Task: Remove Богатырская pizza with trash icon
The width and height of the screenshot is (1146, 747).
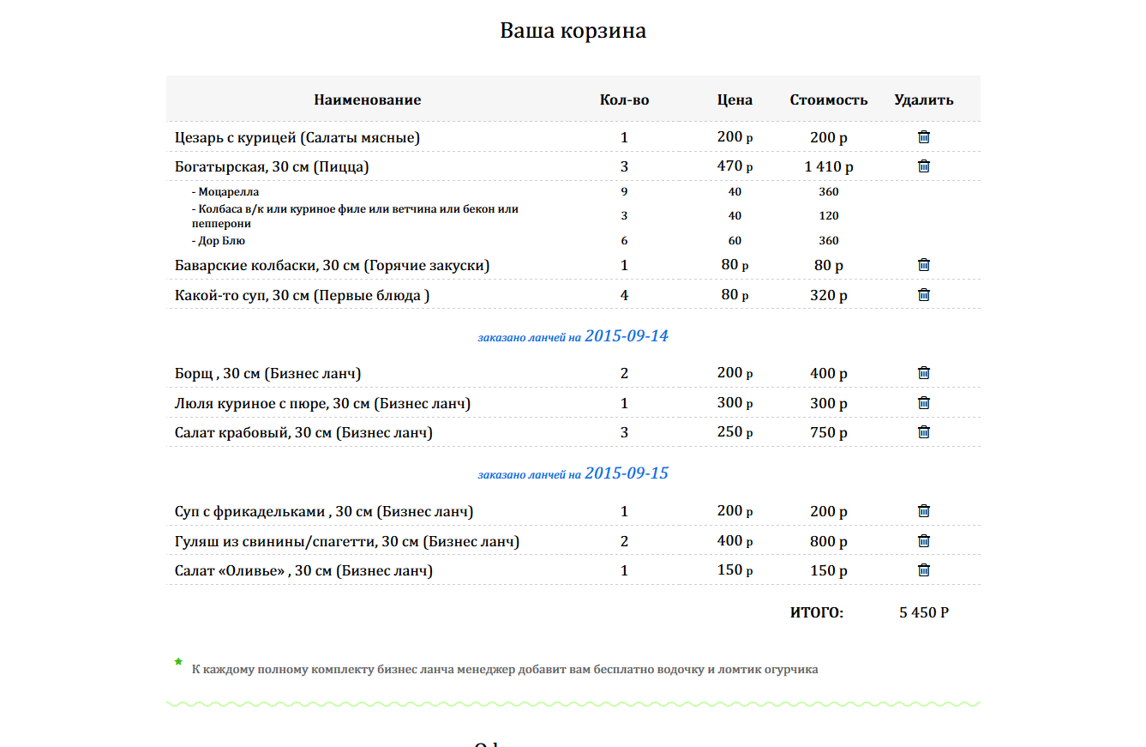Action: point(924,166)
